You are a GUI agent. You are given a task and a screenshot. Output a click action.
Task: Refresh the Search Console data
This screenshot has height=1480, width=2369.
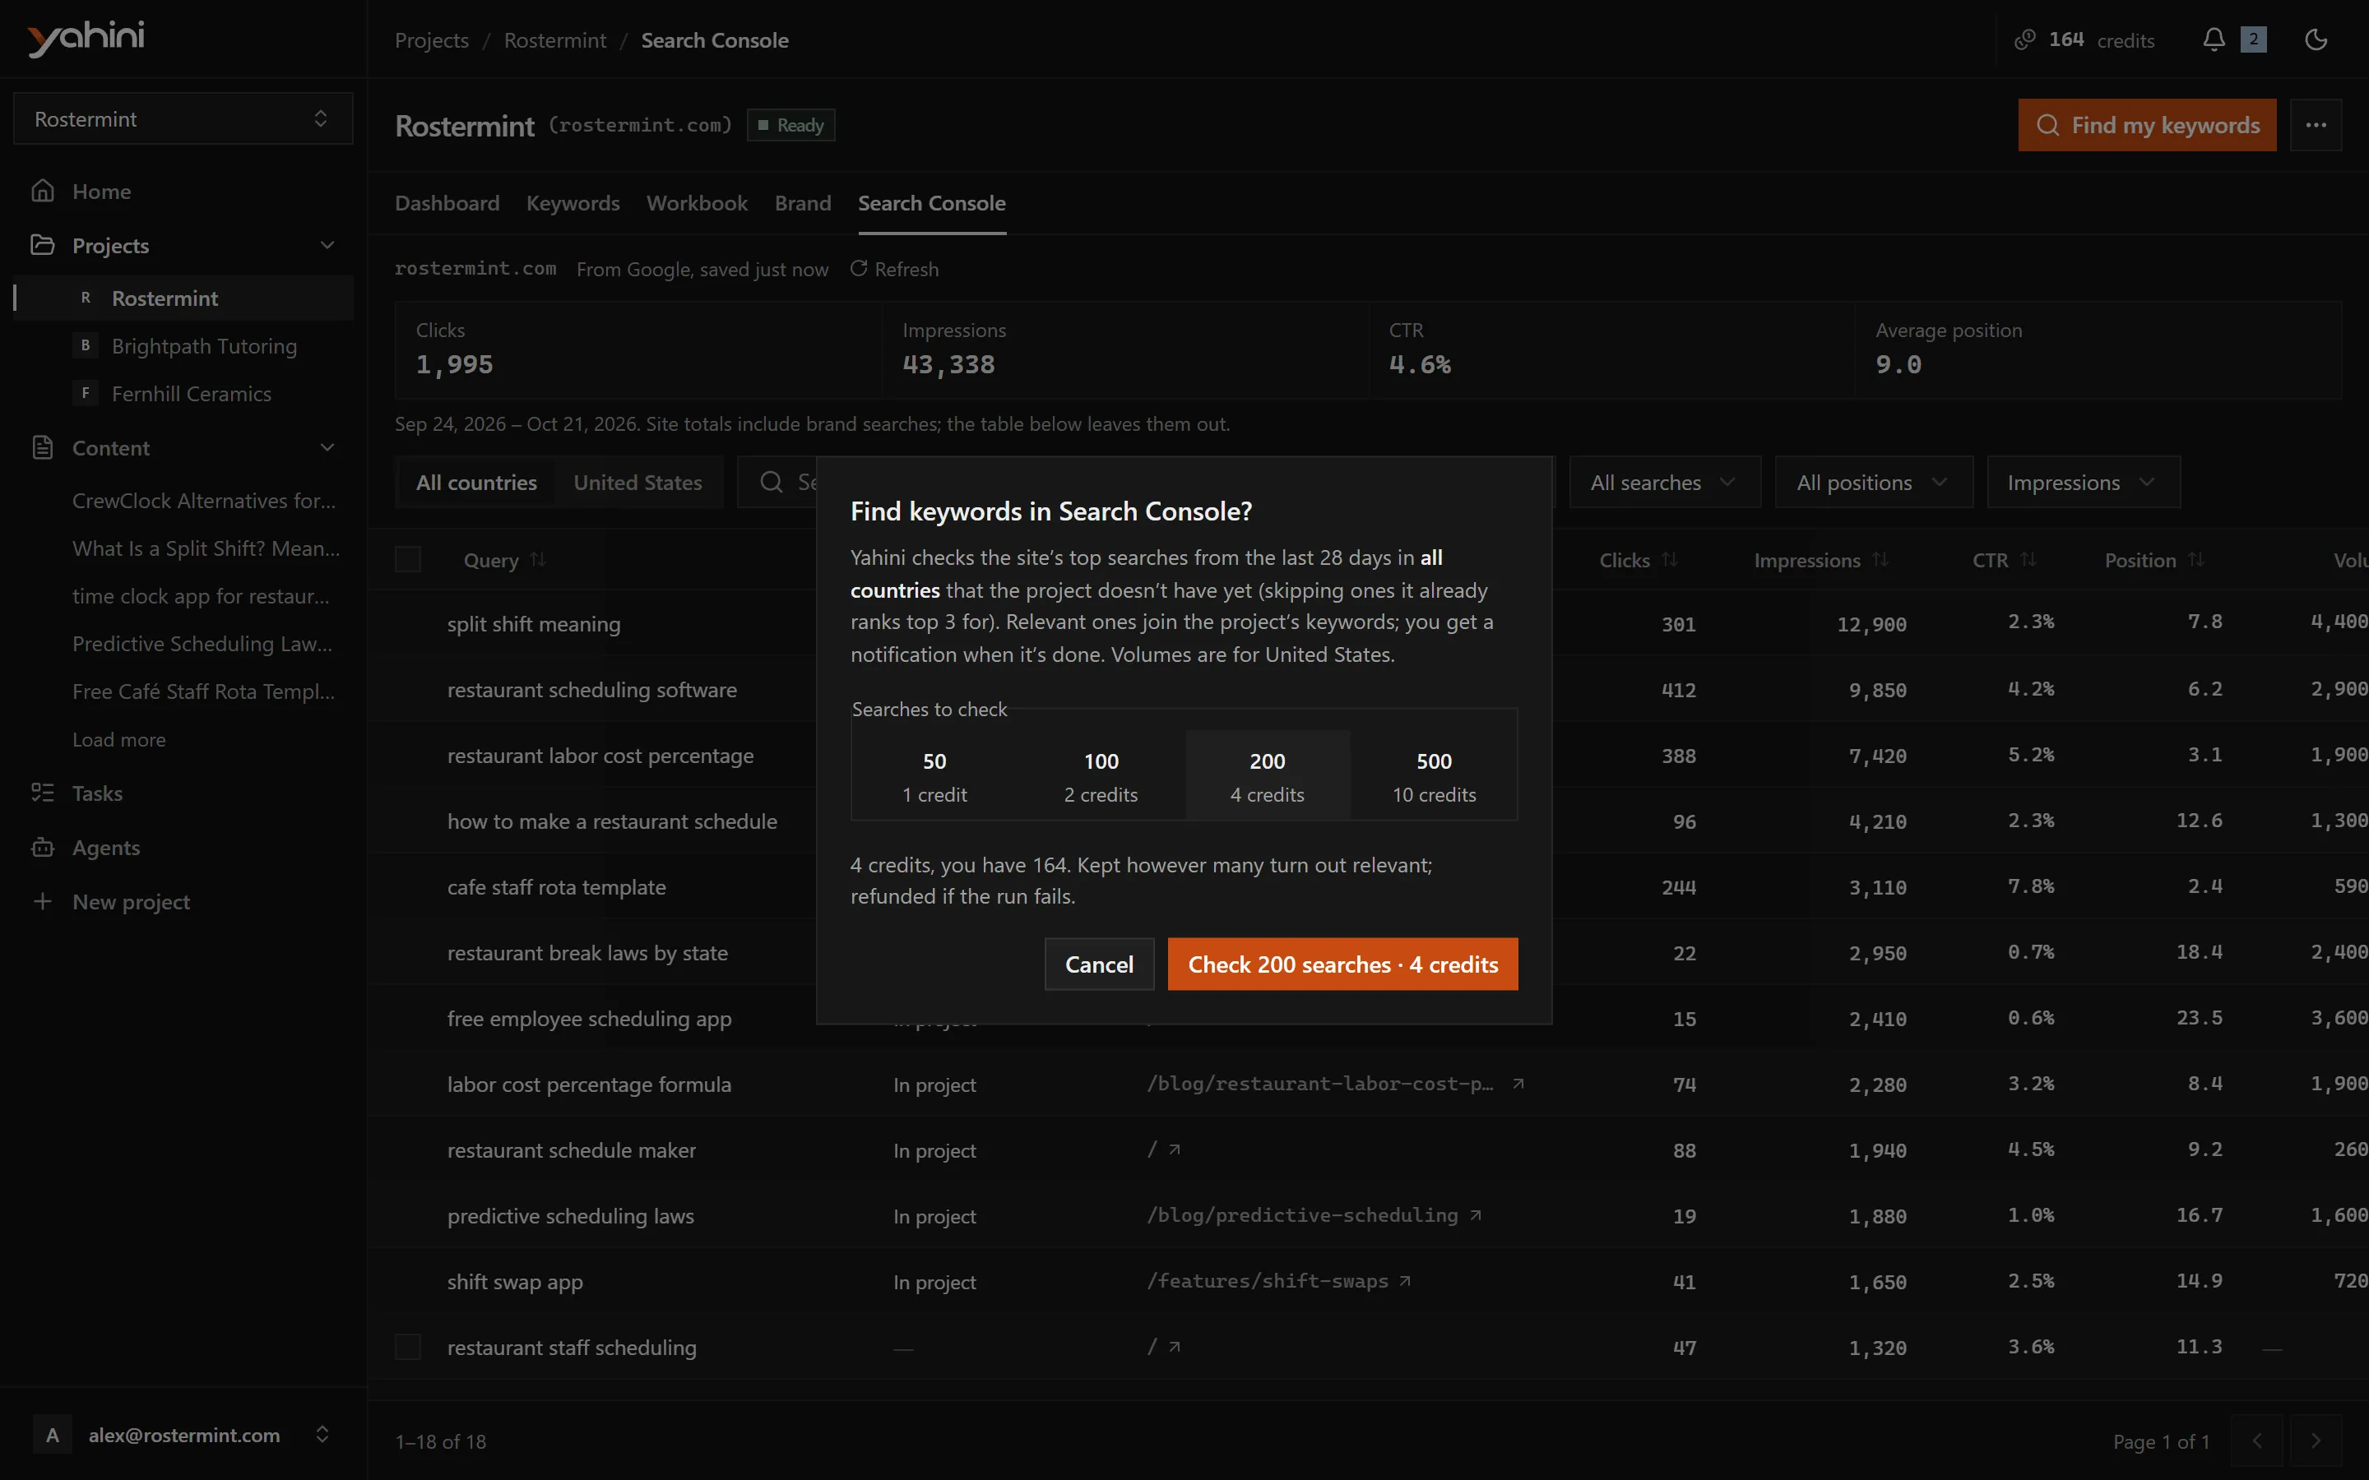click(895, 268)
